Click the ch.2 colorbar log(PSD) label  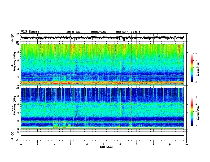(x=199, y=112)
